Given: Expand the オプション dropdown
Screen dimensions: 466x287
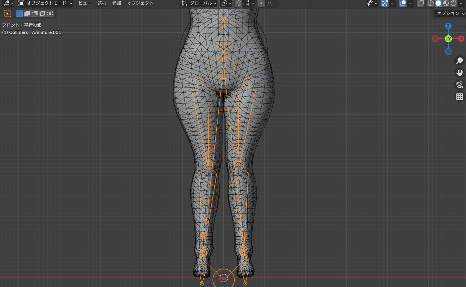Looking at the screenshot, I should pyautogui.click(x=450, y=14).
